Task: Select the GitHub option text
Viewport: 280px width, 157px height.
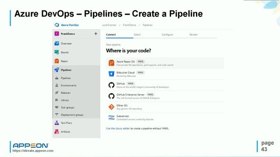Action: 121,83
